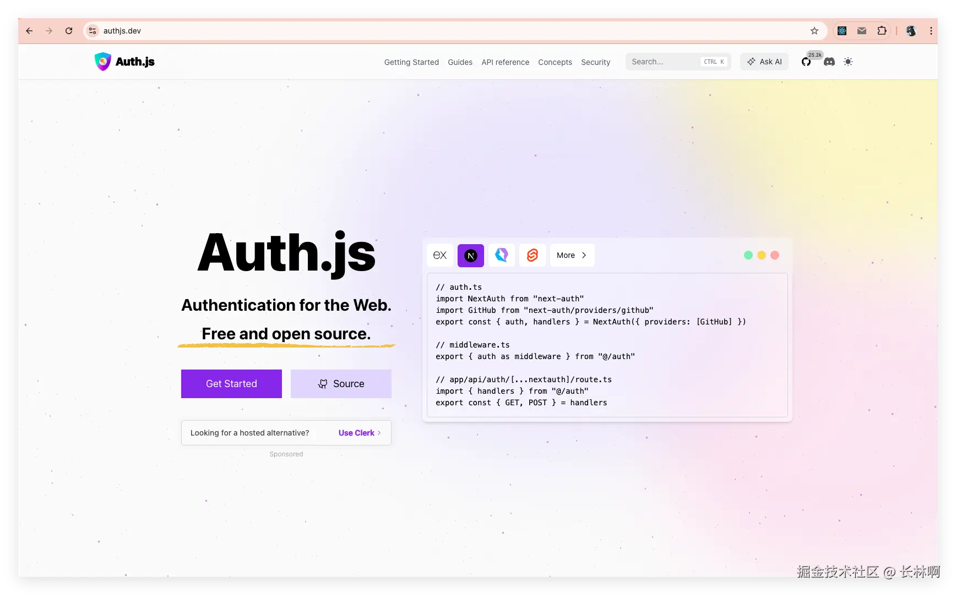Image resolution: width=956 pixels, height=595 pixels.
Task: Open site information icon in address bar
Action: [x=93, y=31]
